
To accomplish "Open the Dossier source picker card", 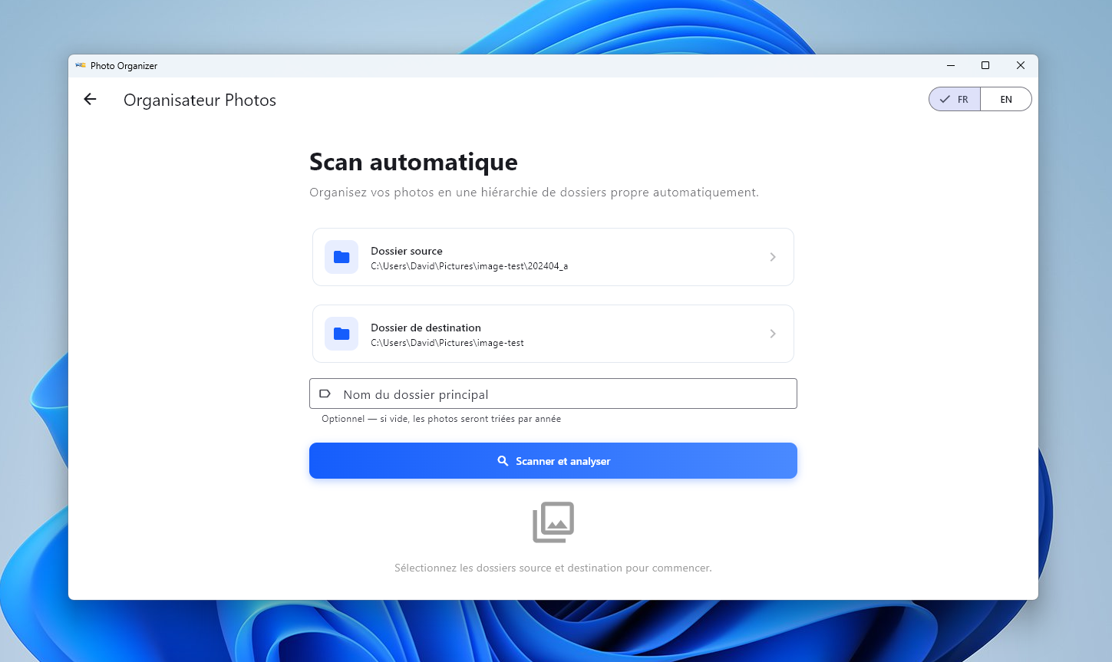I will click(x=553, y=257).
